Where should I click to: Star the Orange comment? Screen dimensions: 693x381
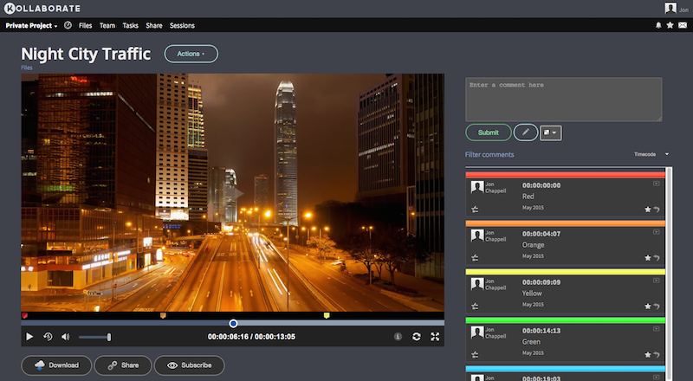pos(647,258)
